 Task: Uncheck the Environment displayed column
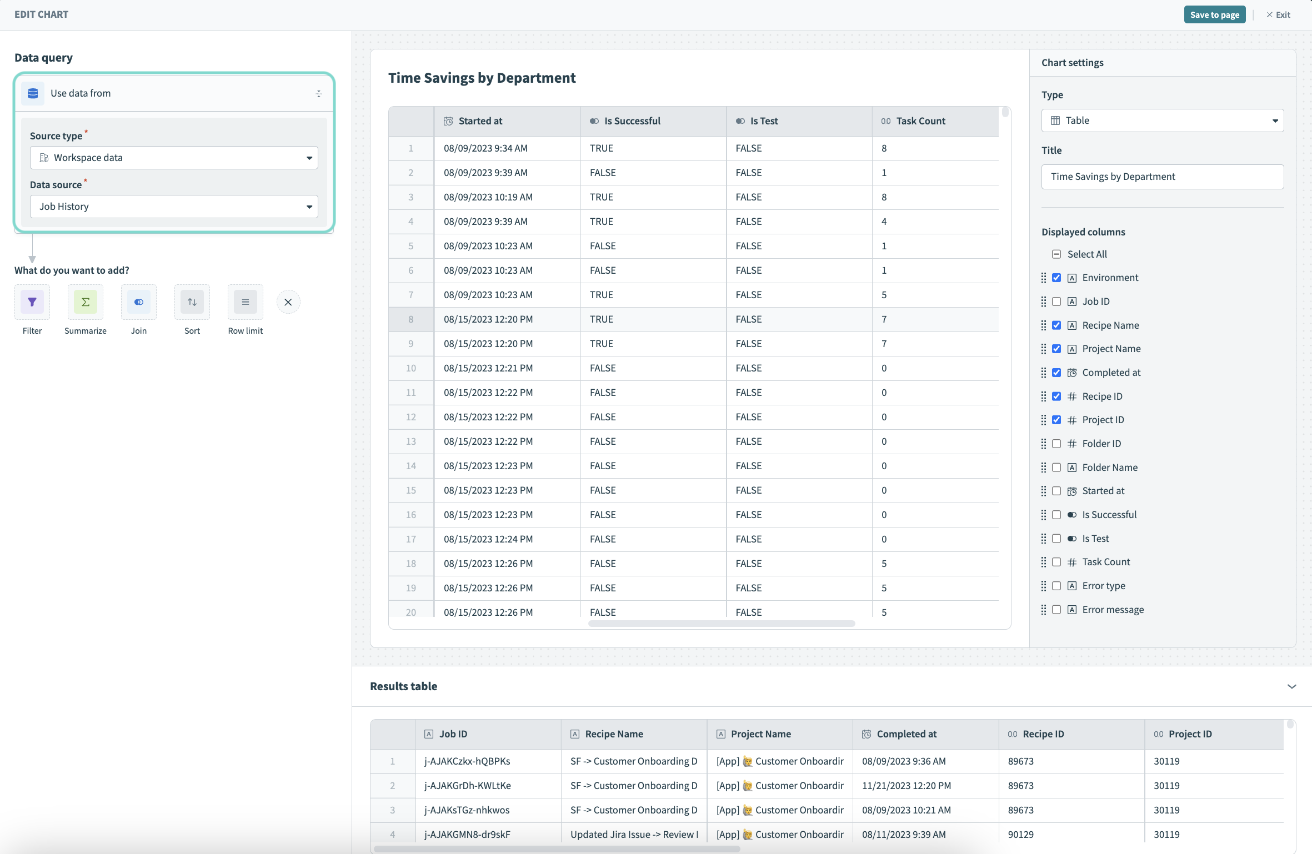[1057, 277]
